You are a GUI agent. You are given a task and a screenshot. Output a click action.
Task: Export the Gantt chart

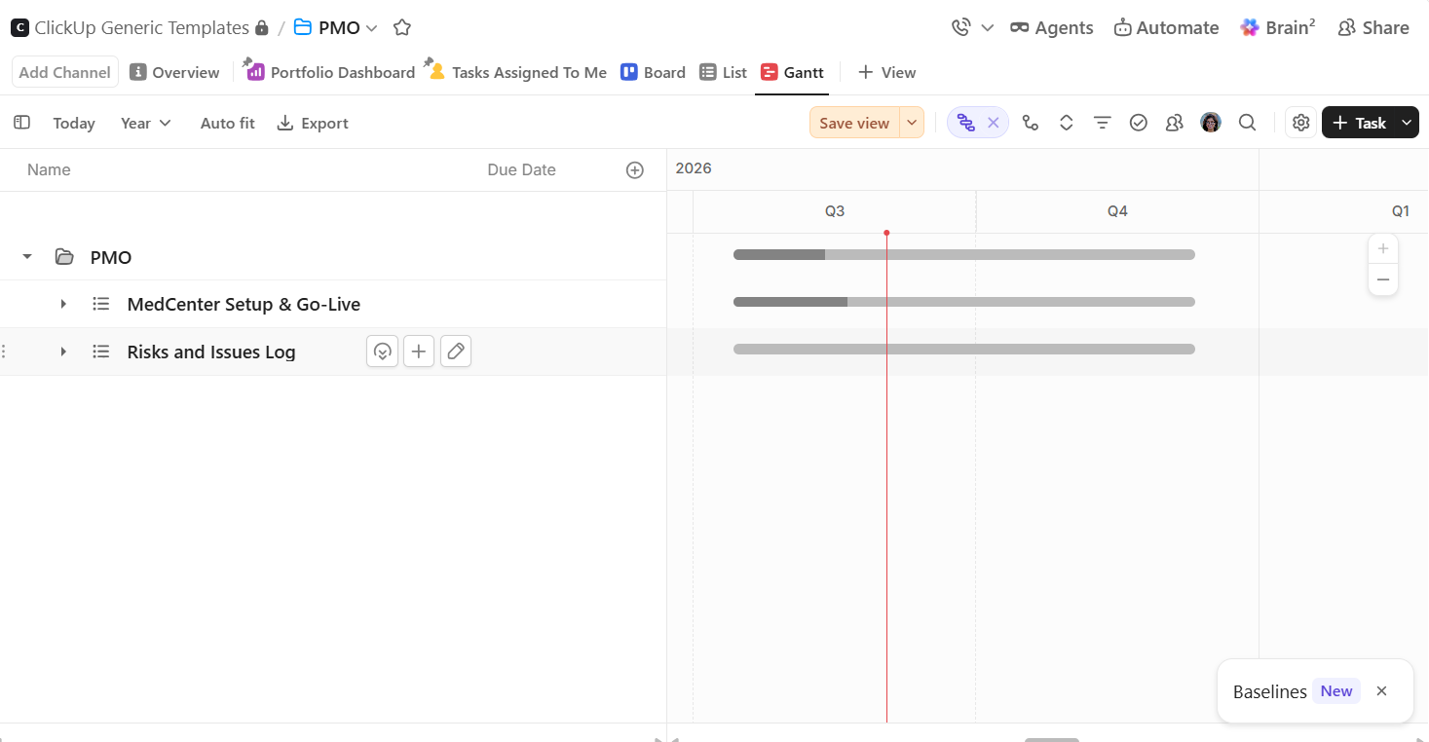313,123
